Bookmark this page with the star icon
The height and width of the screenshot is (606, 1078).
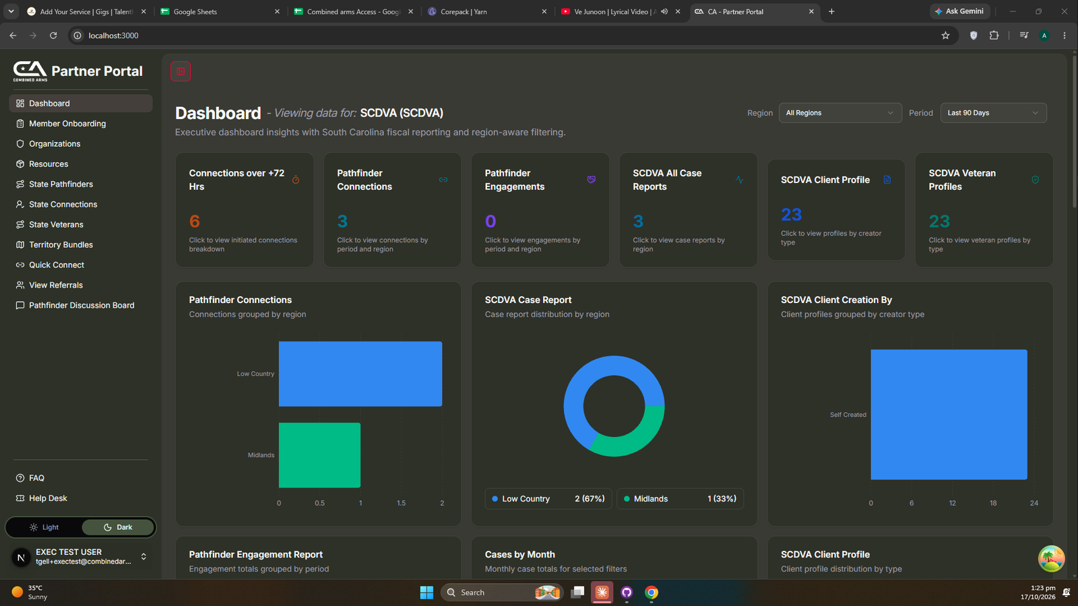coord(945,36)
